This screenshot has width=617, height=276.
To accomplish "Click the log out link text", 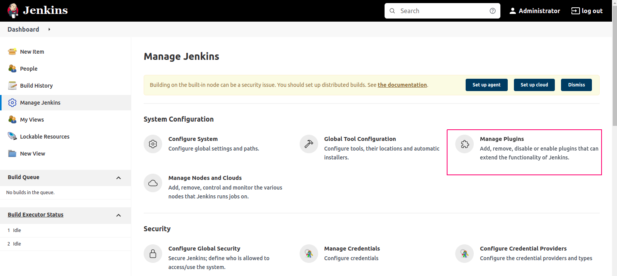I will [592, 11].
